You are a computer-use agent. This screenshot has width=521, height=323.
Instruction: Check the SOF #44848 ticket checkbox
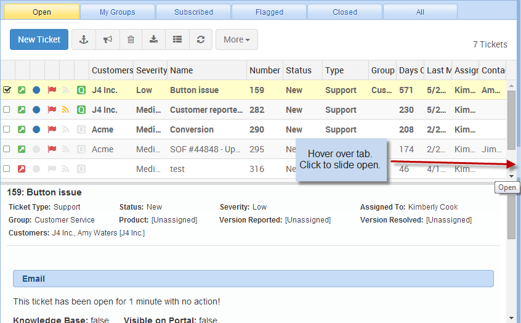7,149
